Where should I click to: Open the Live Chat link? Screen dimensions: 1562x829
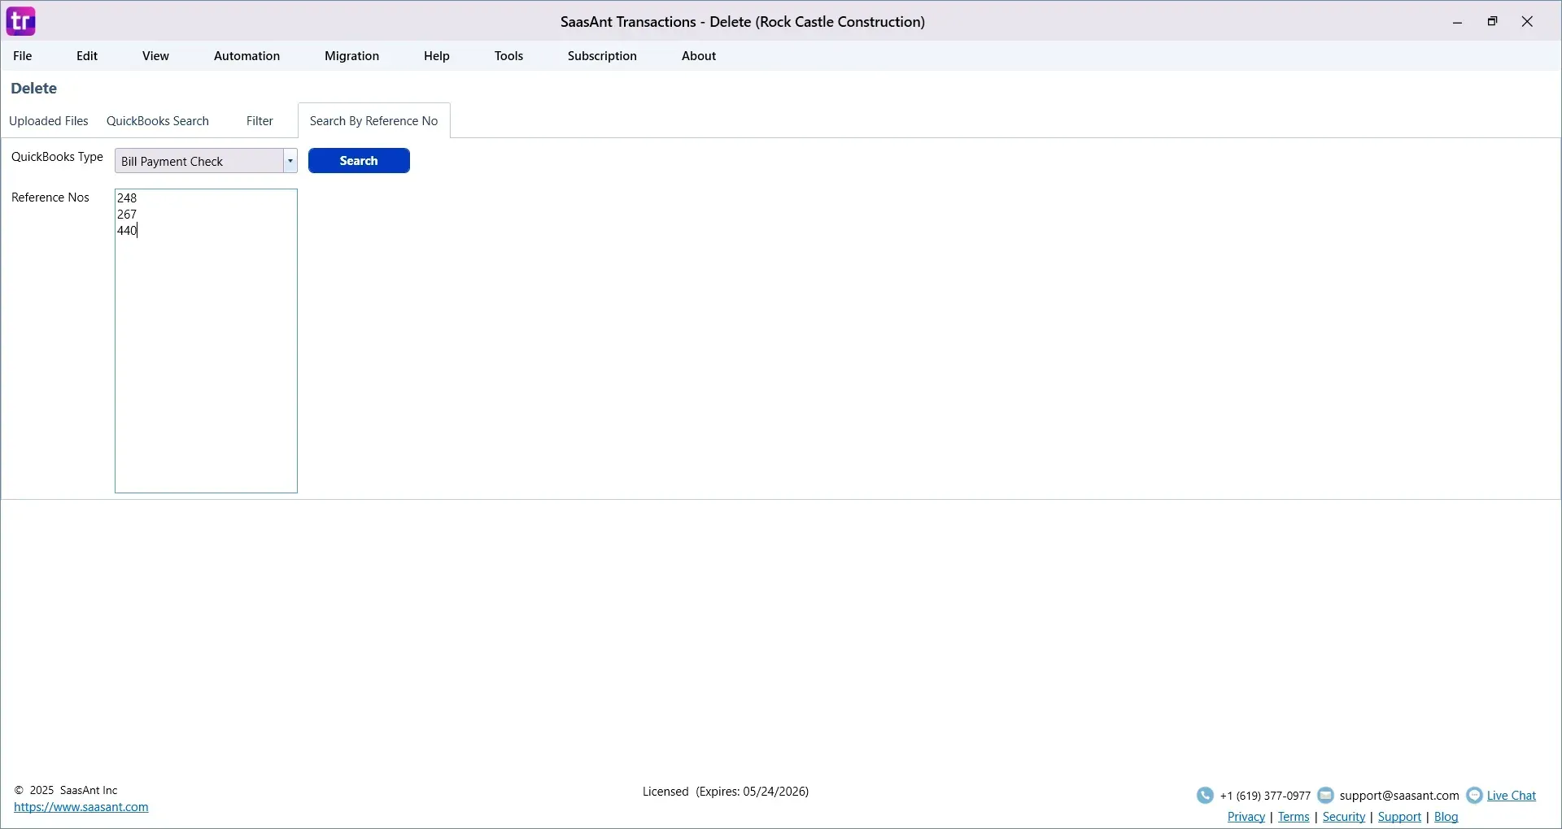coord(1512,796)
